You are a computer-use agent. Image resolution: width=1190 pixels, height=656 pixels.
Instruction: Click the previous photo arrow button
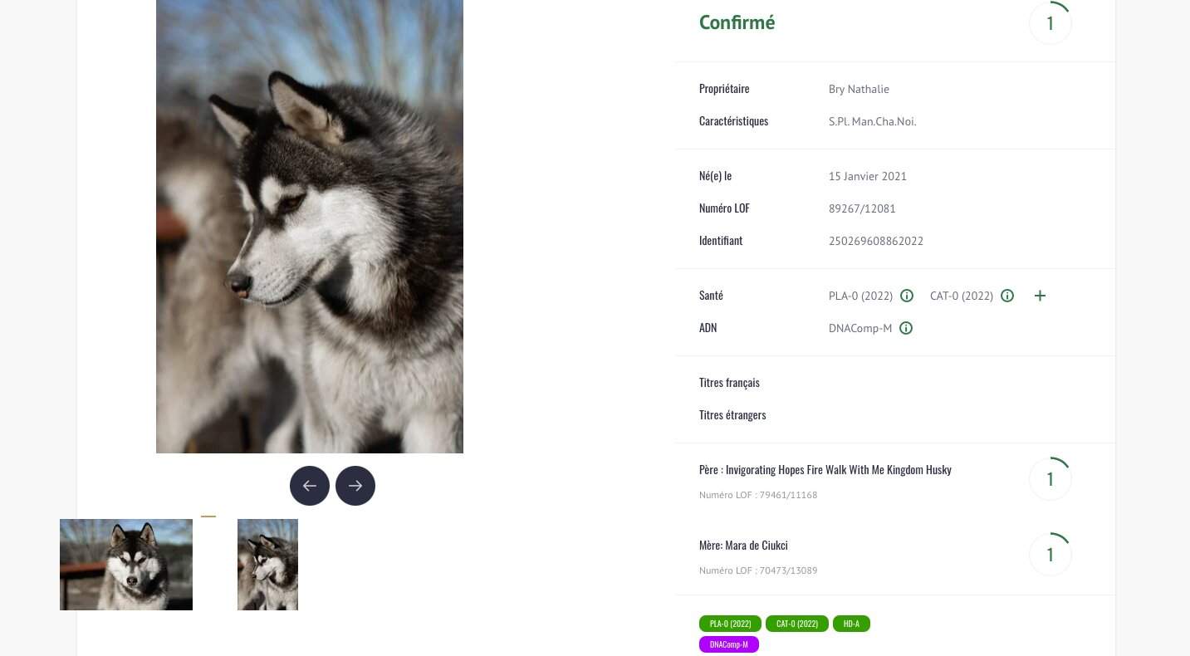[x=310, y=486]
